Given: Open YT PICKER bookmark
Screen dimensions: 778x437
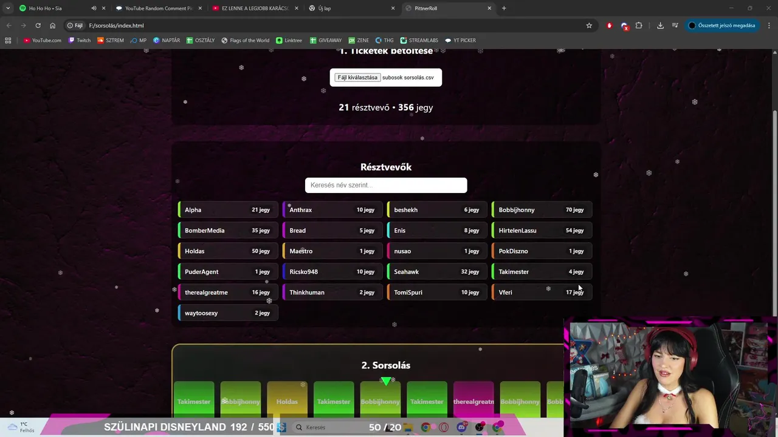Looking at the screenshot, I should [x=461, y=40].
